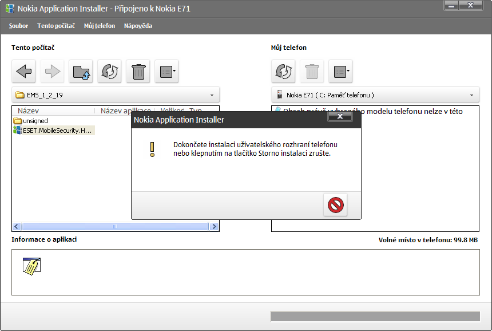Open the Soubor menu

coord(18,26)
